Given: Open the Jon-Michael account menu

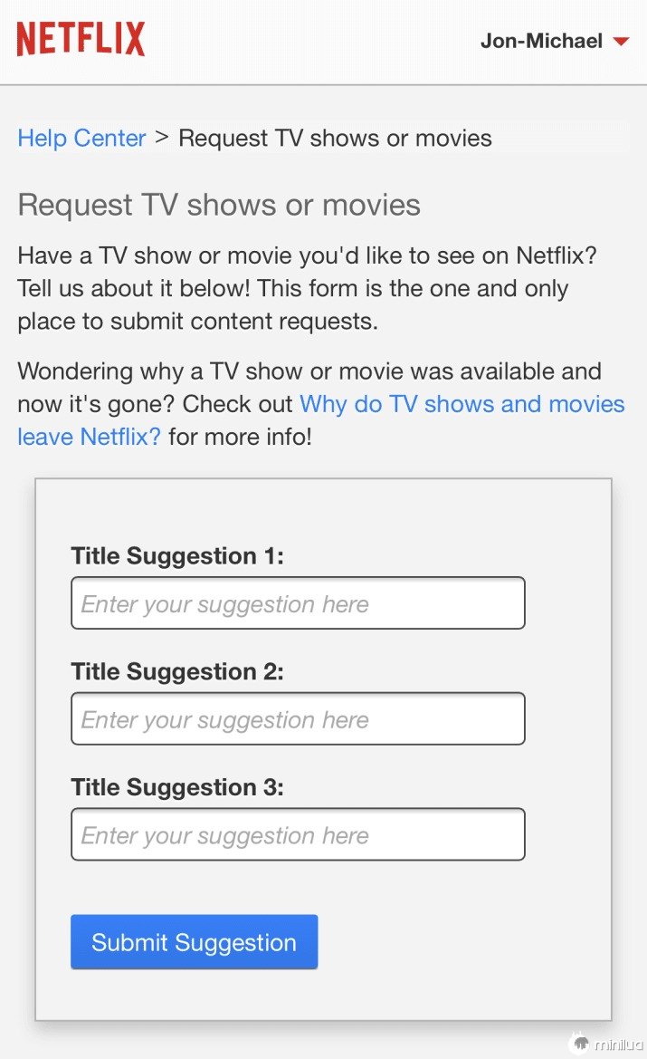Looking at the screenshot, I should click(541, 41).
